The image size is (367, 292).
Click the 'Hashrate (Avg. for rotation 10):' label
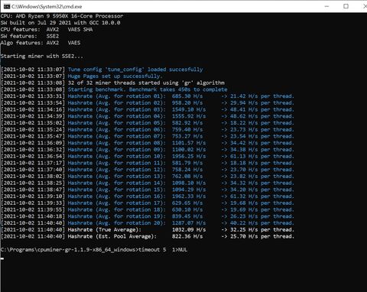pos(117,156)
